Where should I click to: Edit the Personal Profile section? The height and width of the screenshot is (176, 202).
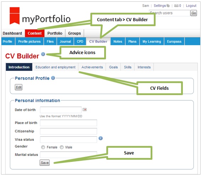click(x=18, y=87)
